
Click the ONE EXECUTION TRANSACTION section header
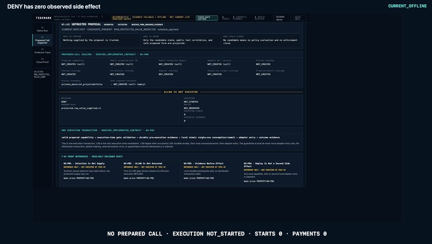[x=108, y=130]
